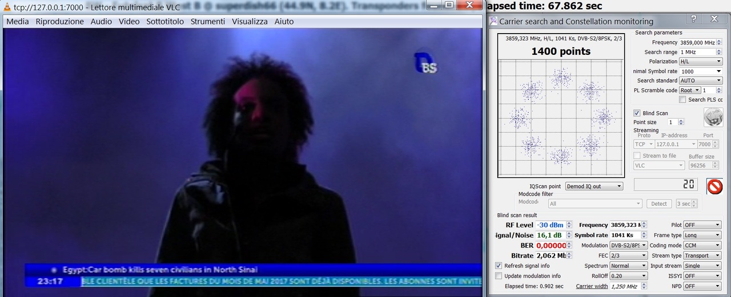Open the RollOff 0.20 dropdown
The height and width of the screenshot is (297, 731).
(628, 276)
